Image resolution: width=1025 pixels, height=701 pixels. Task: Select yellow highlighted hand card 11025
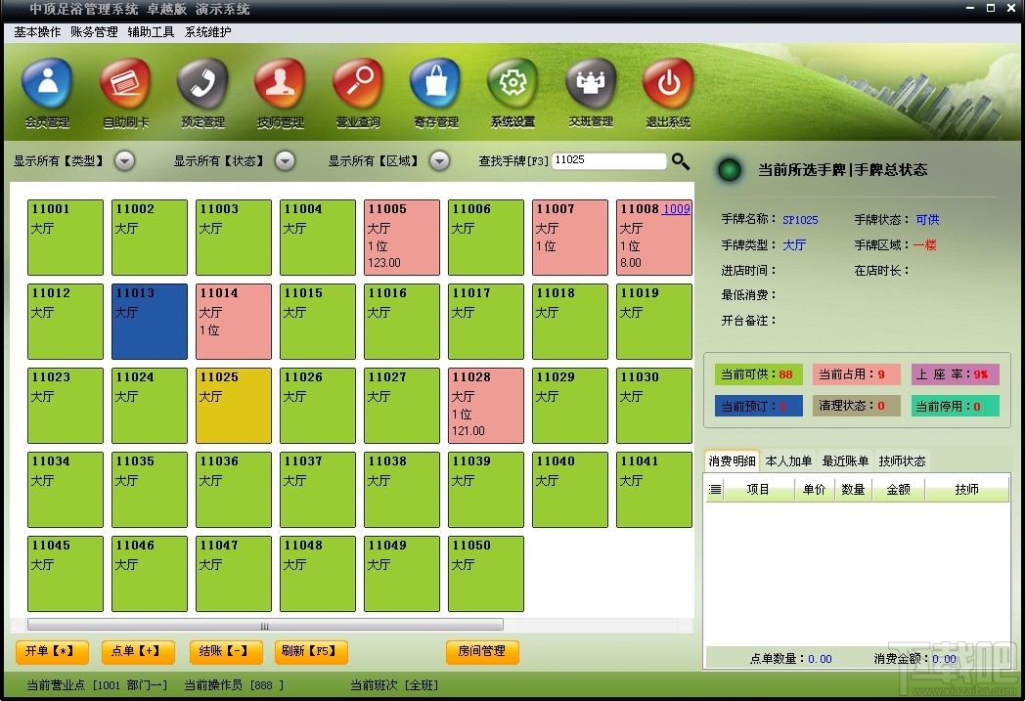point(234,406)
